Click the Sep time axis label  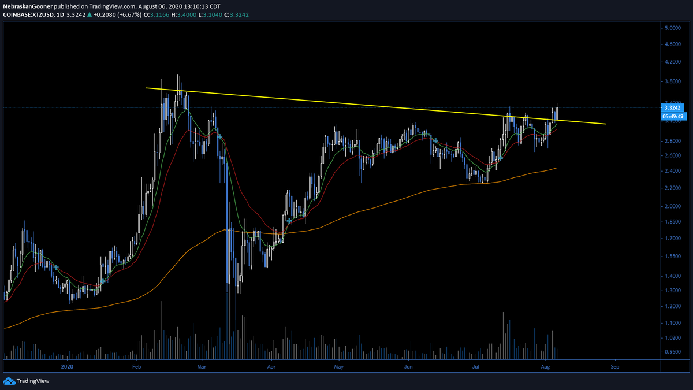click(x=615, y=366)
